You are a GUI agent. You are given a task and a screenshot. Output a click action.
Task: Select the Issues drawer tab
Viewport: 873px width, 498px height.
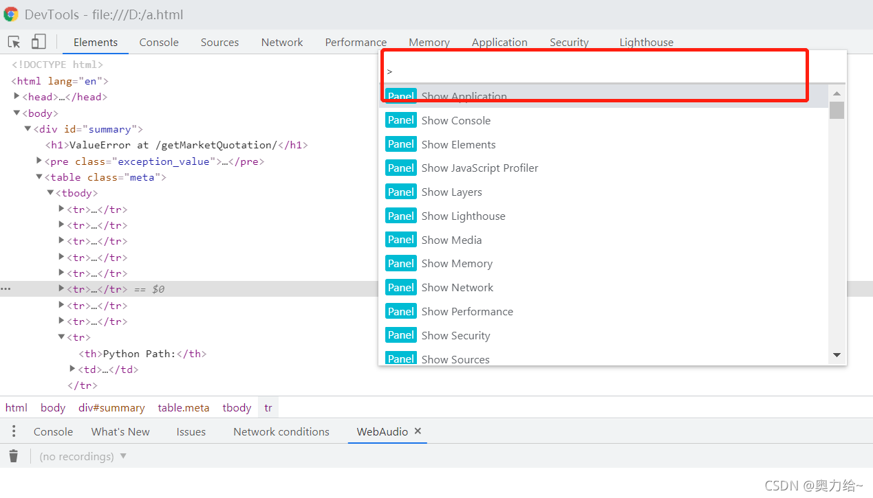191,431
